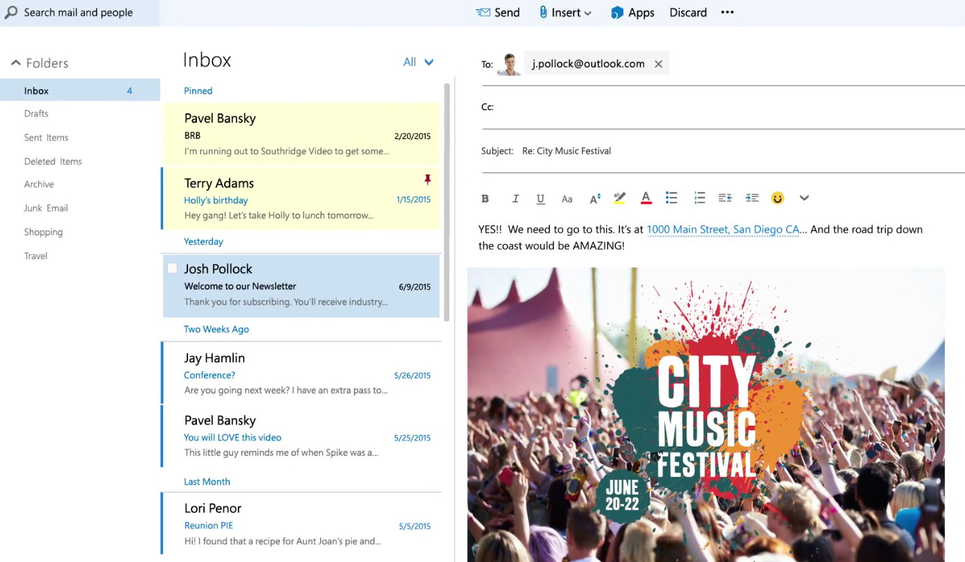Insert a numbered list
965x562 pixels.
(700, 198)
